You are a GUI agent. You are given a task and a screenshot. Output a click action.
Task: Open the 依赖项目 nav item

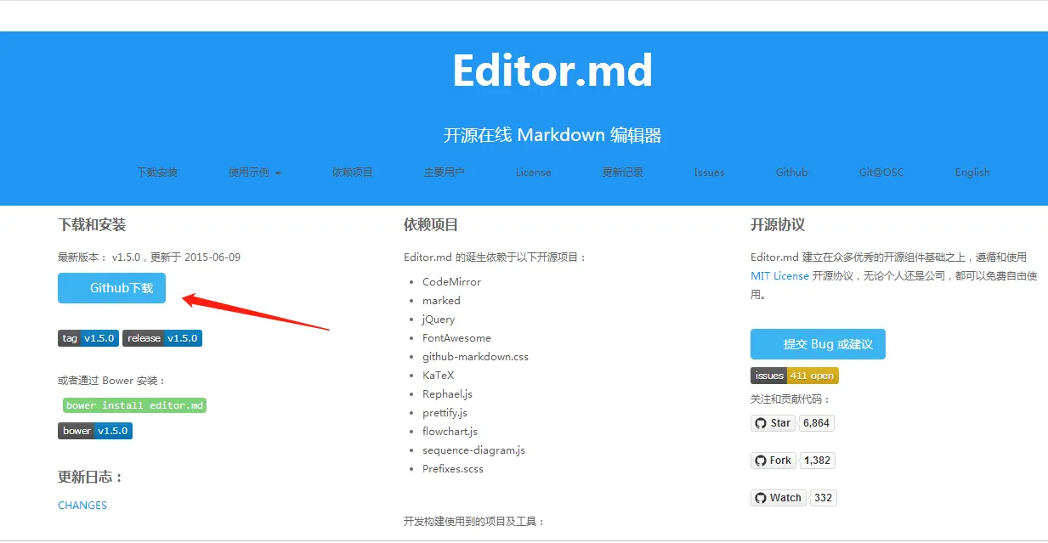[352, 172]
